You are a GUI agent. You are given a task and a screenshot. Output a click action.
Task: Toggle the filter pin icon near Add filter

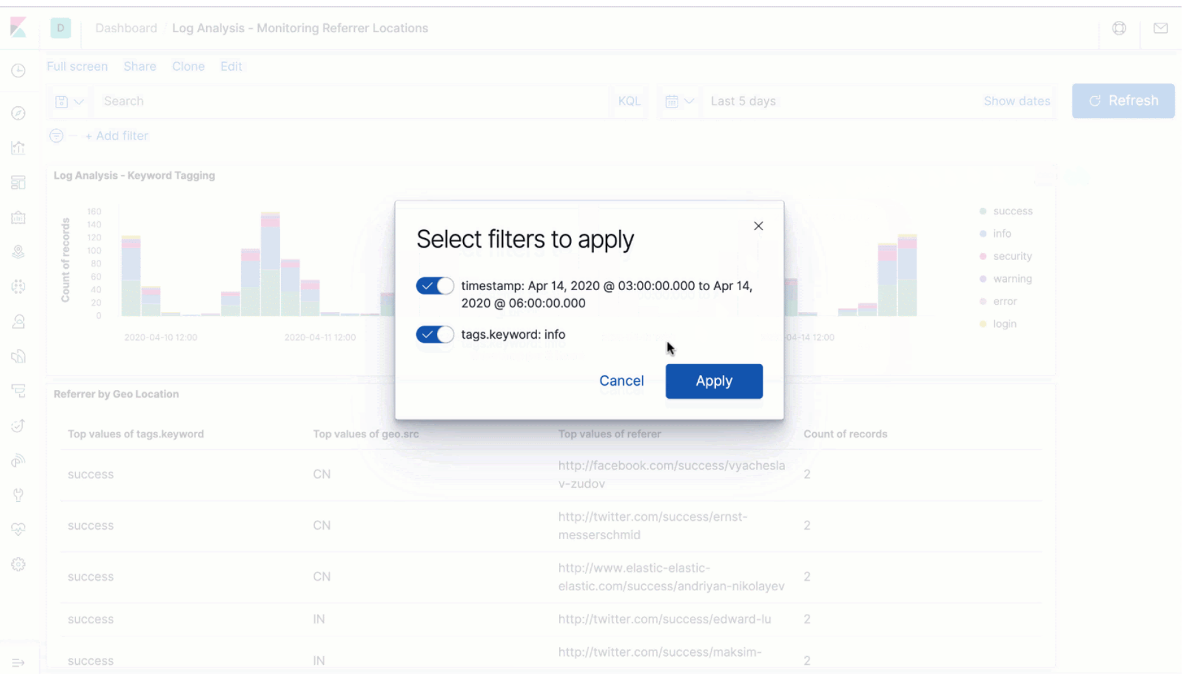coord(56,135)
